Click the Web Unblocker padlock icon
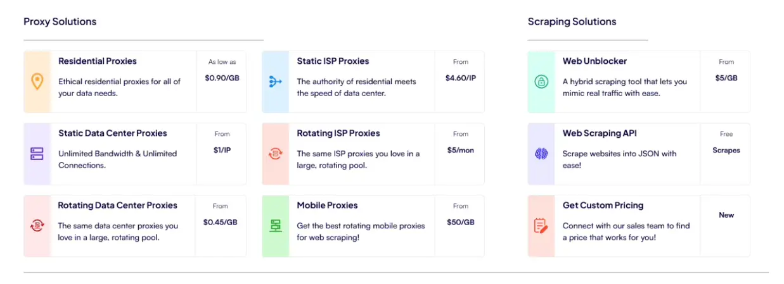 pos(541,82)
